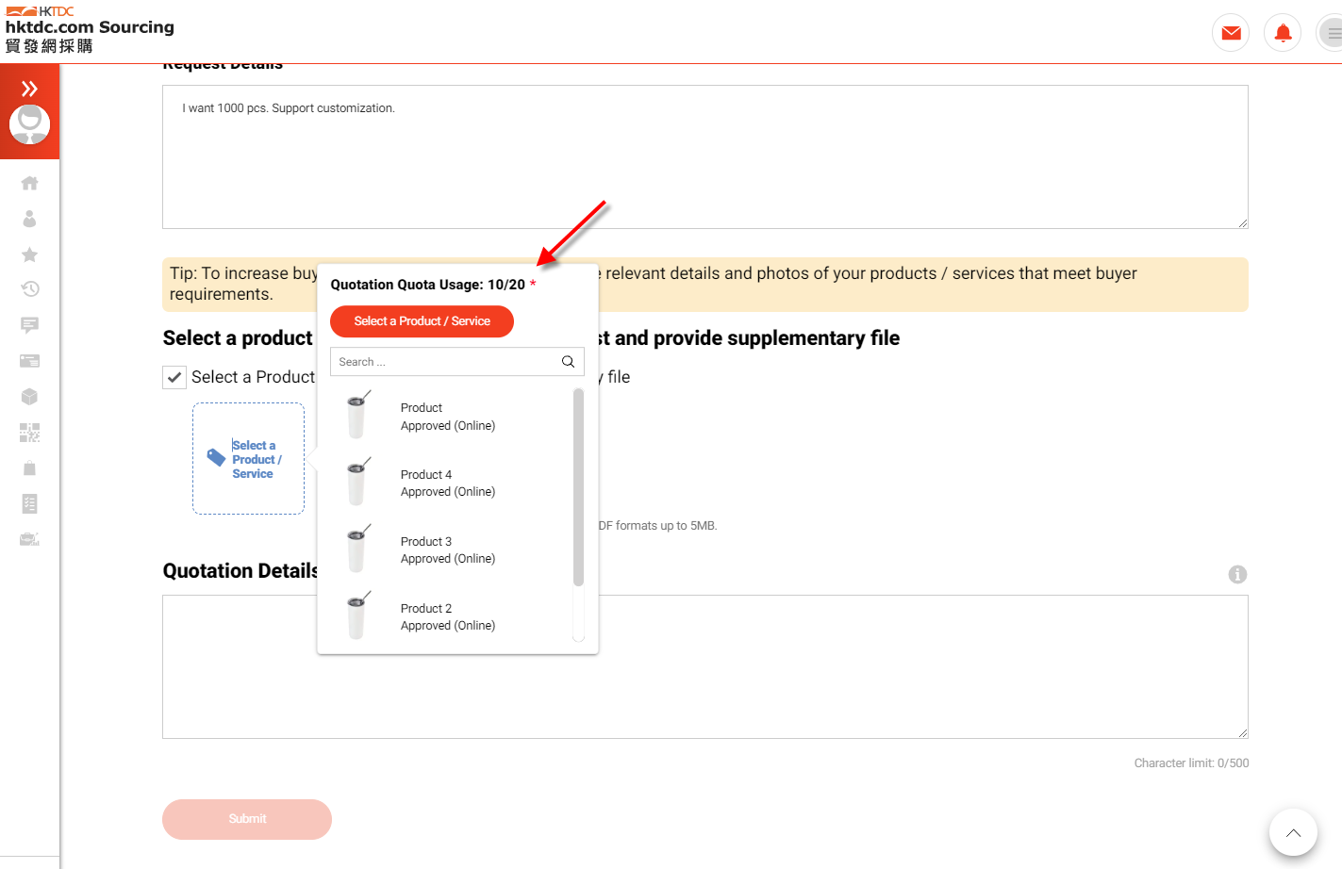Click 'Quotation Quota Usage: 10/20' text
The width and height of the screenshot is (1342, 869).
(427, 285)
